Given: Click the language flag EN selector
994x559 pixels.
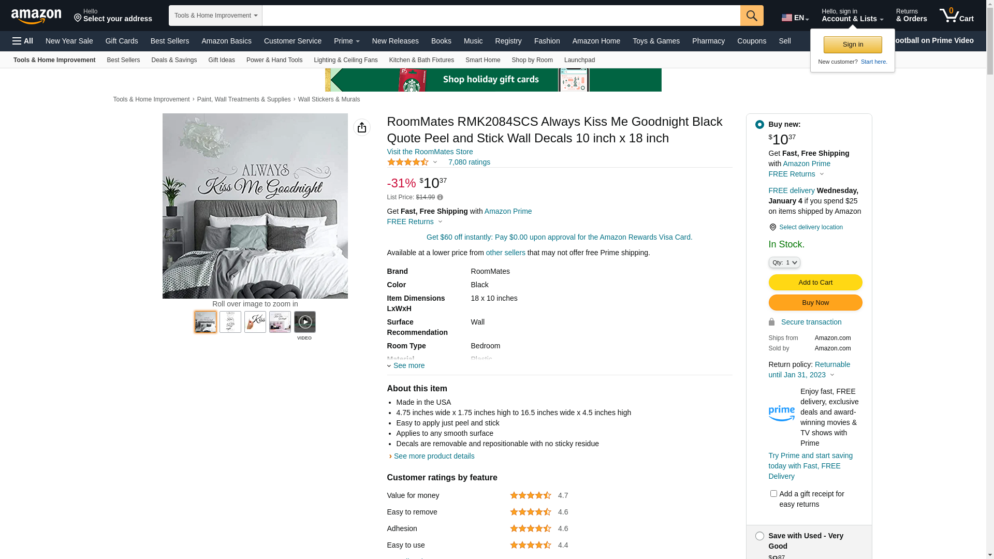Looking at the screenshot, I should pyautogui.click(x=795, y=18).
